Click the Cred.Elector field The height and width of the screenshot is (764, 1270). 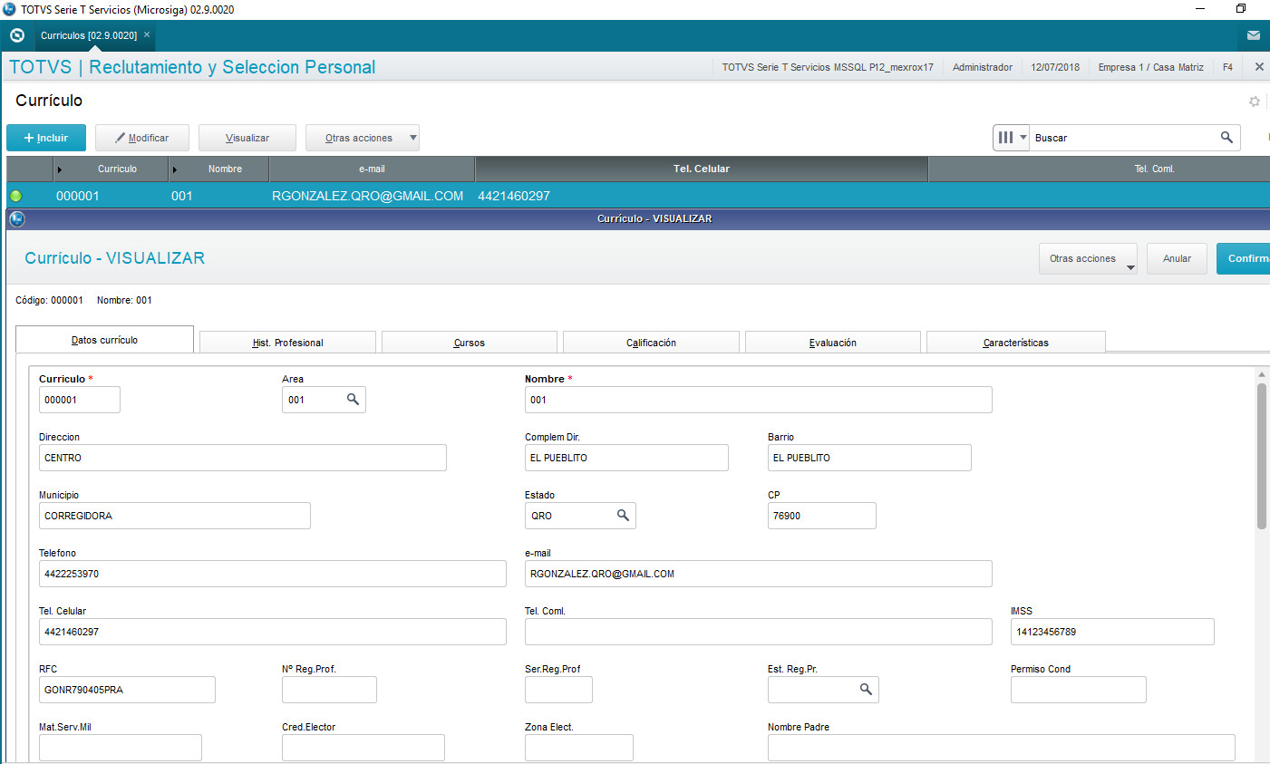coord(364,748)
